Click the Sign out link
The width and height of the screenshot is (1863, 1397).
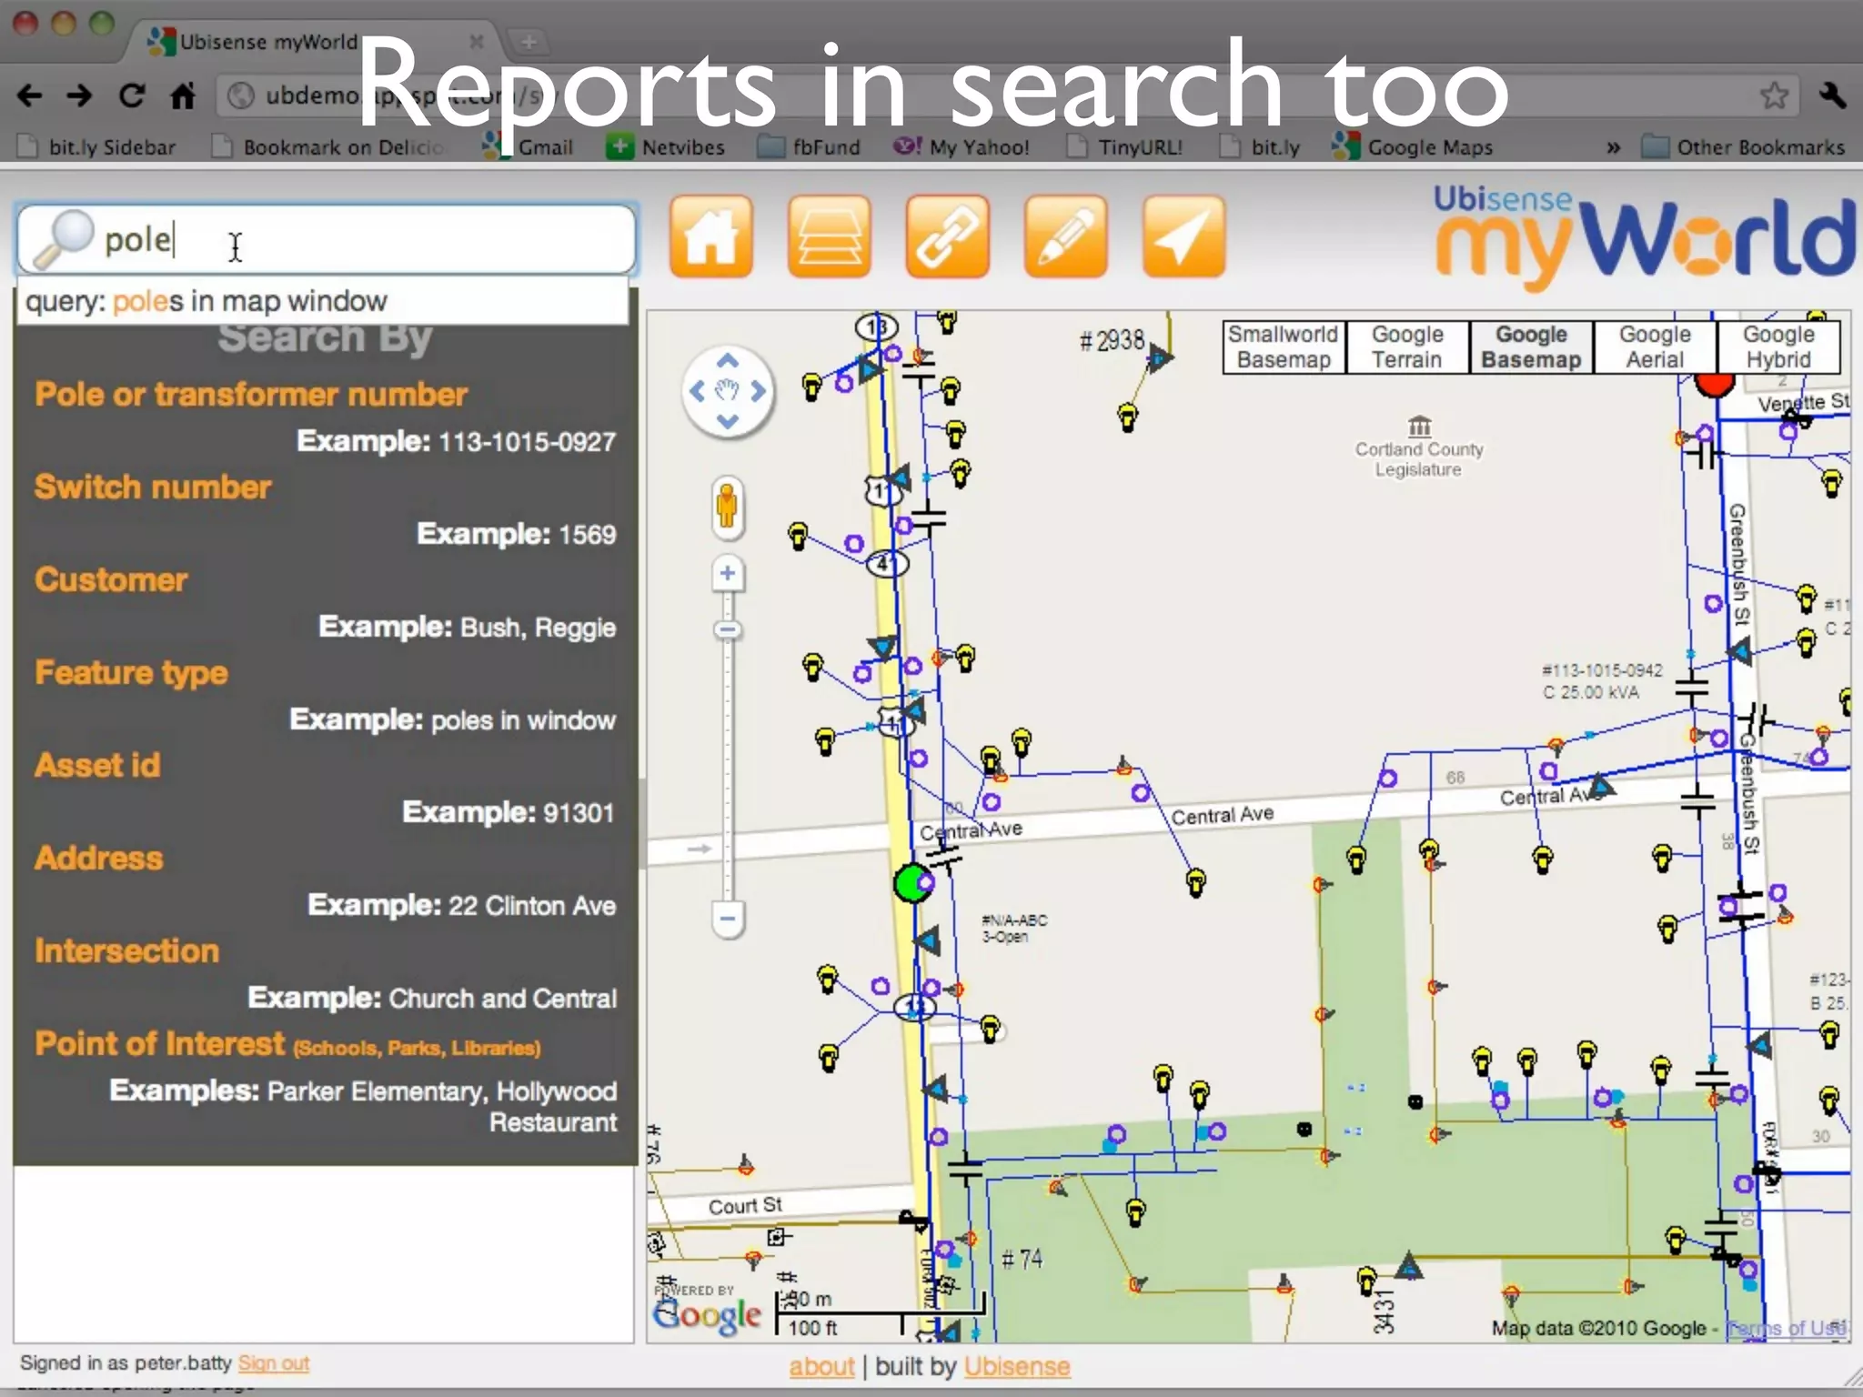[x=274, y=1363]
